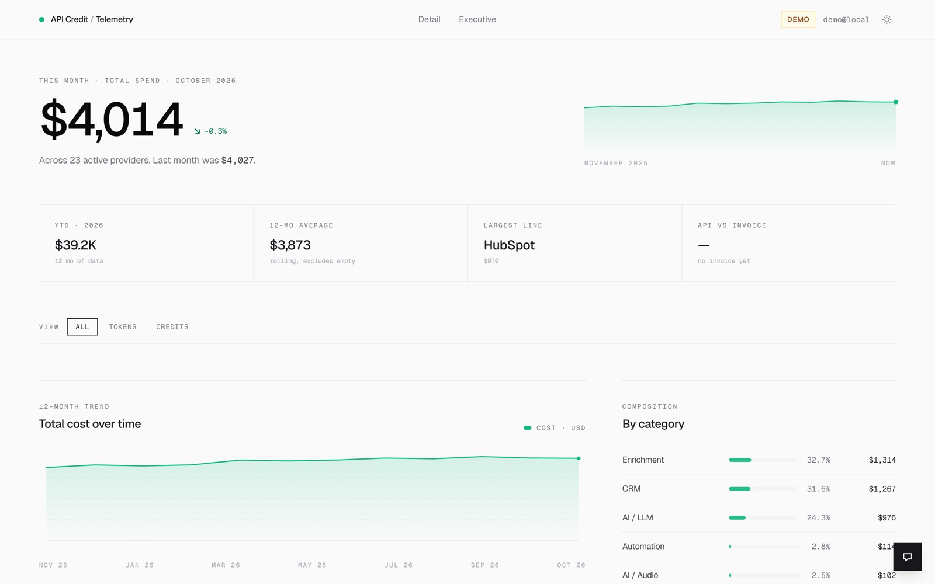Click the Enrichment category row label
Screen dimensions: 935x584
pyautogui.click(x=643, y=460)
